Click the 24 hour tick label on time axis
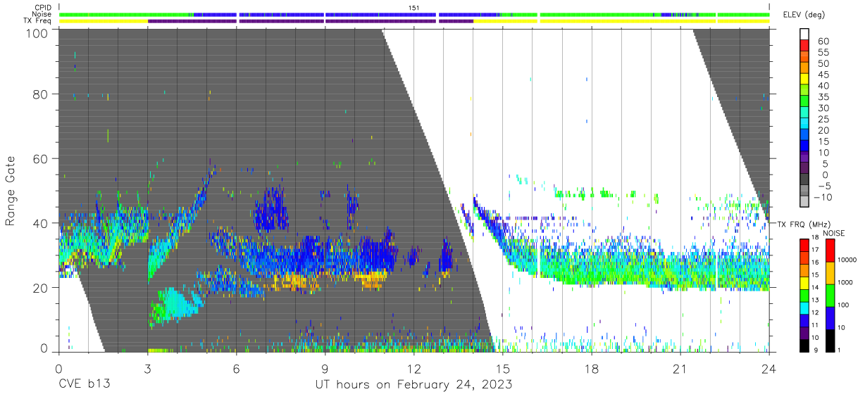 click(x=769, y=369)
